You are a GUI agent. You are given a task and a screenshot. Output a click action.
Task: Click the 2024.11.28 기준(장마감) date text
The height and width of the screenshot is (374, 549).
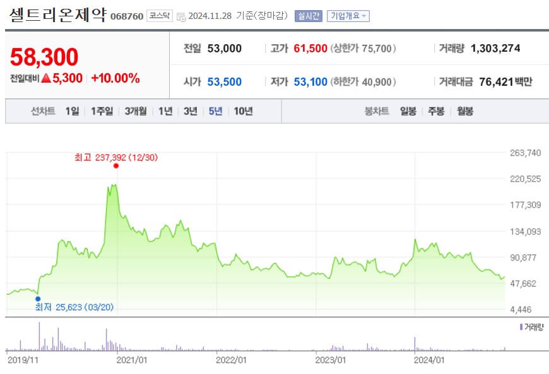click(238, 16)
